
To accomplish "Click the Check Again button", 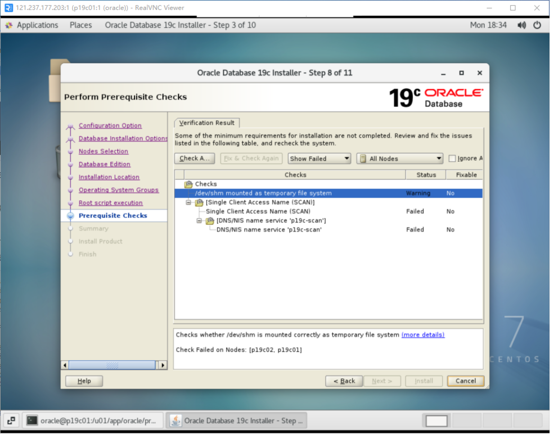I will click(194, 158).
